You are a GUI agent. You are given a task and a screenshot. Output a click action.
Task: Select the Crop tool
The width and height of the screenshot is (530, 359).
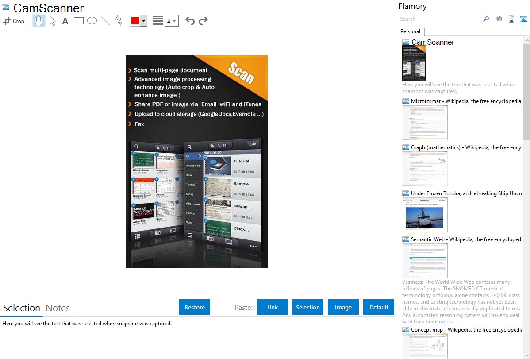click(14, 21)
